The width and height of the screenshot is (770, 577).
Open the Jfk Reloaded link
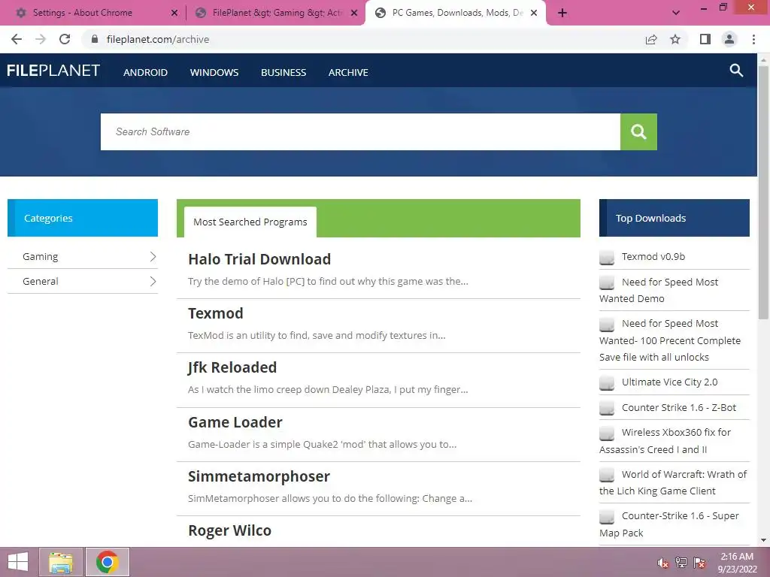[232, 367]
